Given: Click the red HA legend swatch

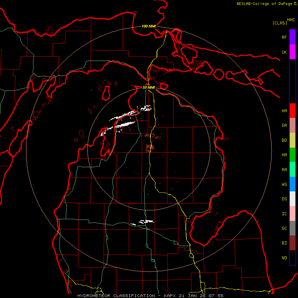Looking at the screenshot, I should point(292,111).
